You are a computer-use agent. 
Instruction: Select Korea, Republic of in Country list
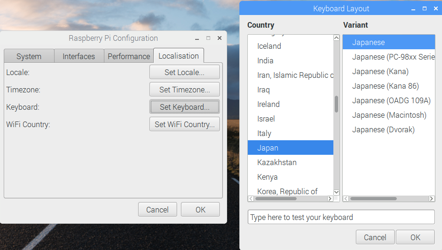[x=290, y=190]
